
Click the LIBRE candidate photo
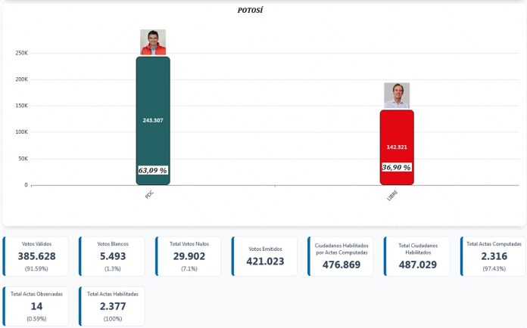pyautogui.click(x=396, y=95)
